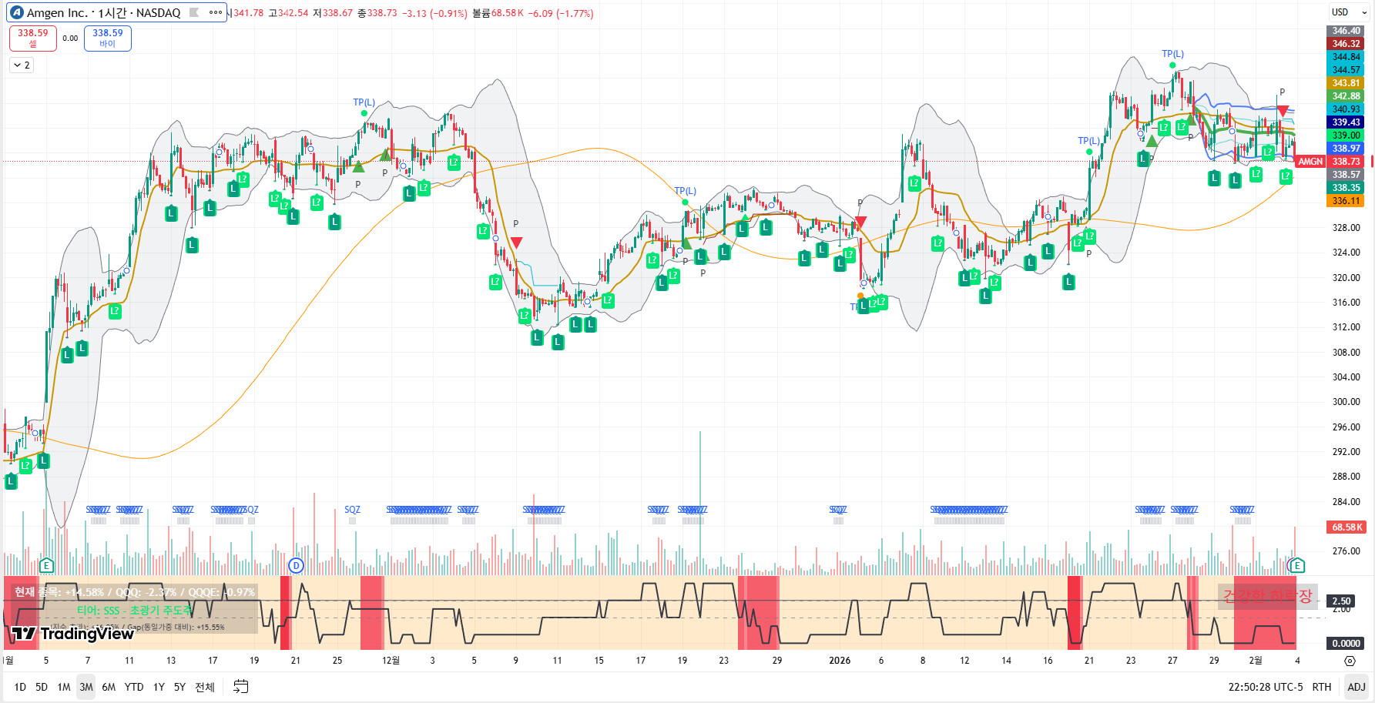The height and width of the screenshot is (703, 1375).
Task: Click the 12월 label on the time axis
Action: point(391,661)
